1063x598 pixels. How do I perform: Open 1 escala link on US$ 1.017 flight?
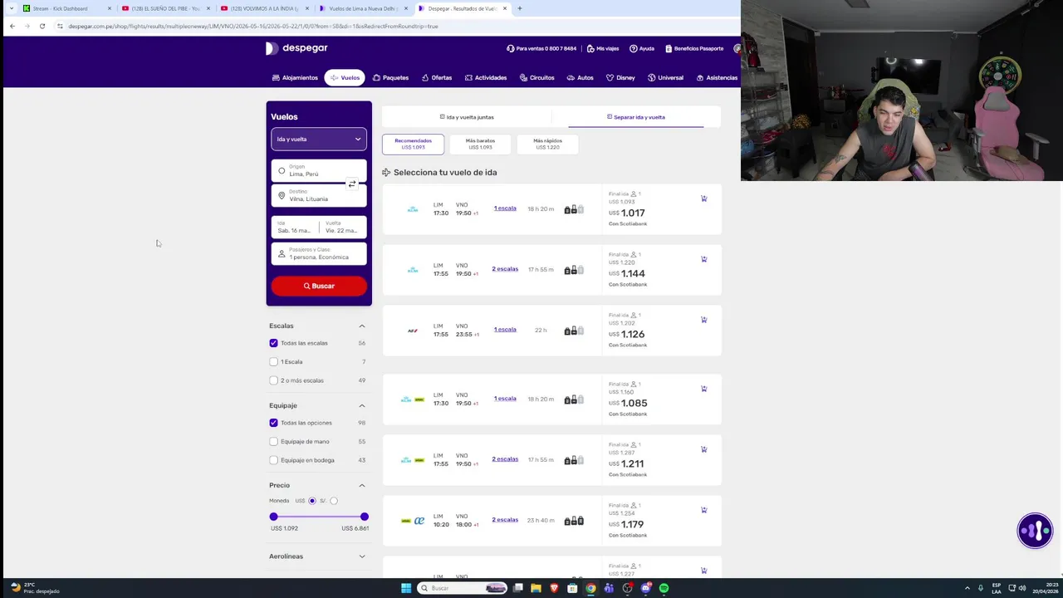[x=505, y=208]
